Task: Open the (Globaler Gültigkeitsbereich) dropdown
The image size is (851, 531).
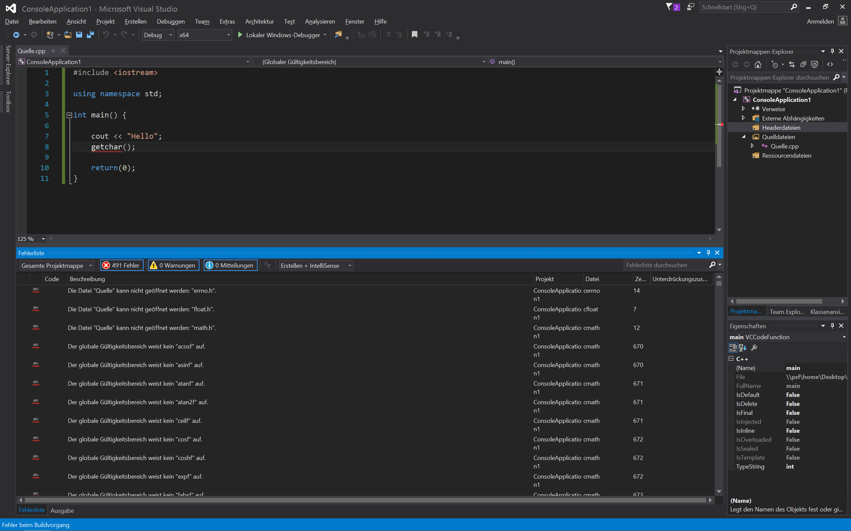Action: pos(370,62)
